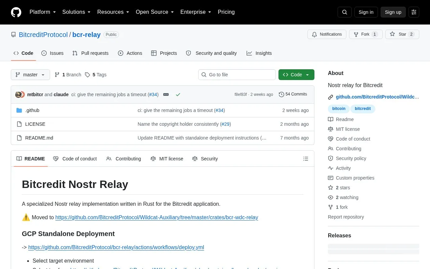Fork the repository
The image size is (430, 269).
(365, 34)
